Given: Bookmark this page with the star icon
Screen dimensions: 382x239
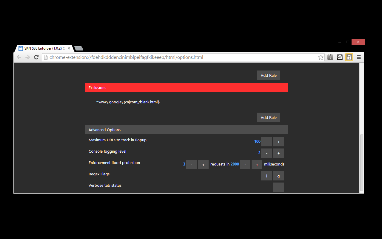Looking at the screenshot, I should (x=321, y=57).
